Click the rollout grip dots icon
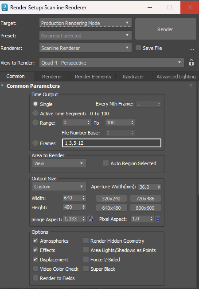This screenshot has width=199, height=289. (191, 85)
